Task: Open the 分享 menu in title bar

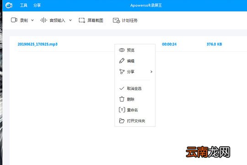Action: tap(37, 5)
